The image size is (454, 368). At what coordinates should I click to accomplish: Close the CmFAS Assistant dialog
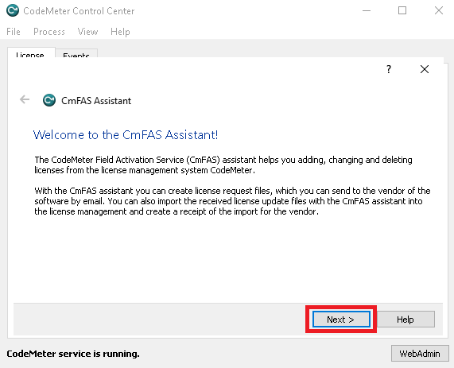424,69
